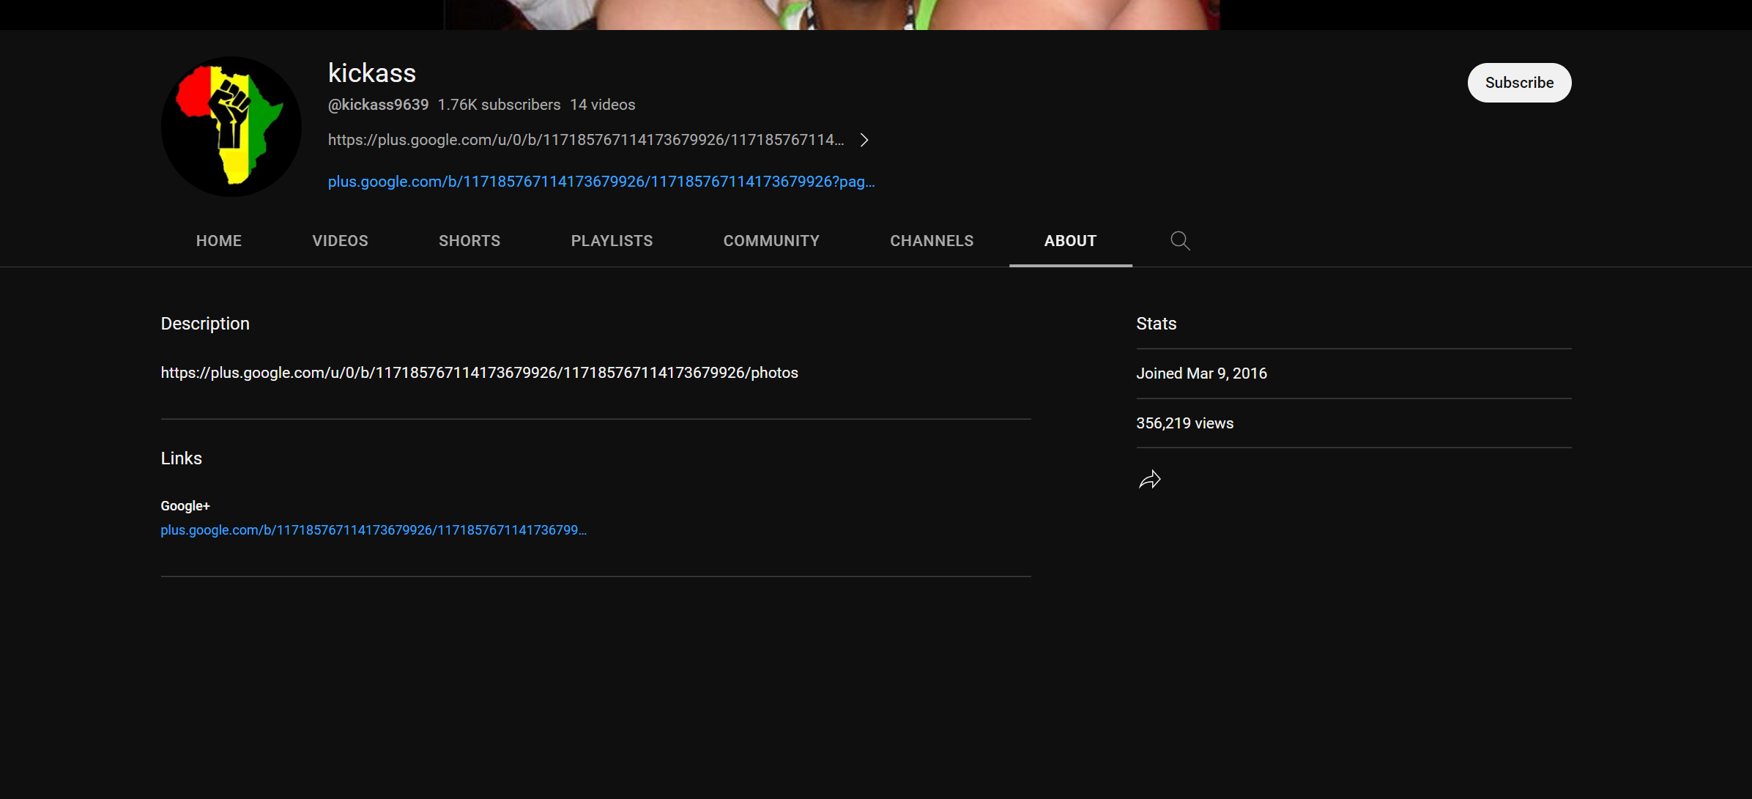Switch to the CHANNELS tab
1752x799 pixels.
932,241
